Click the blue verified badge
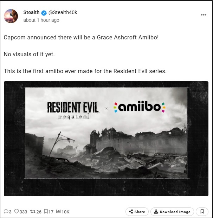The image size is (213, 218). (44, 13)
